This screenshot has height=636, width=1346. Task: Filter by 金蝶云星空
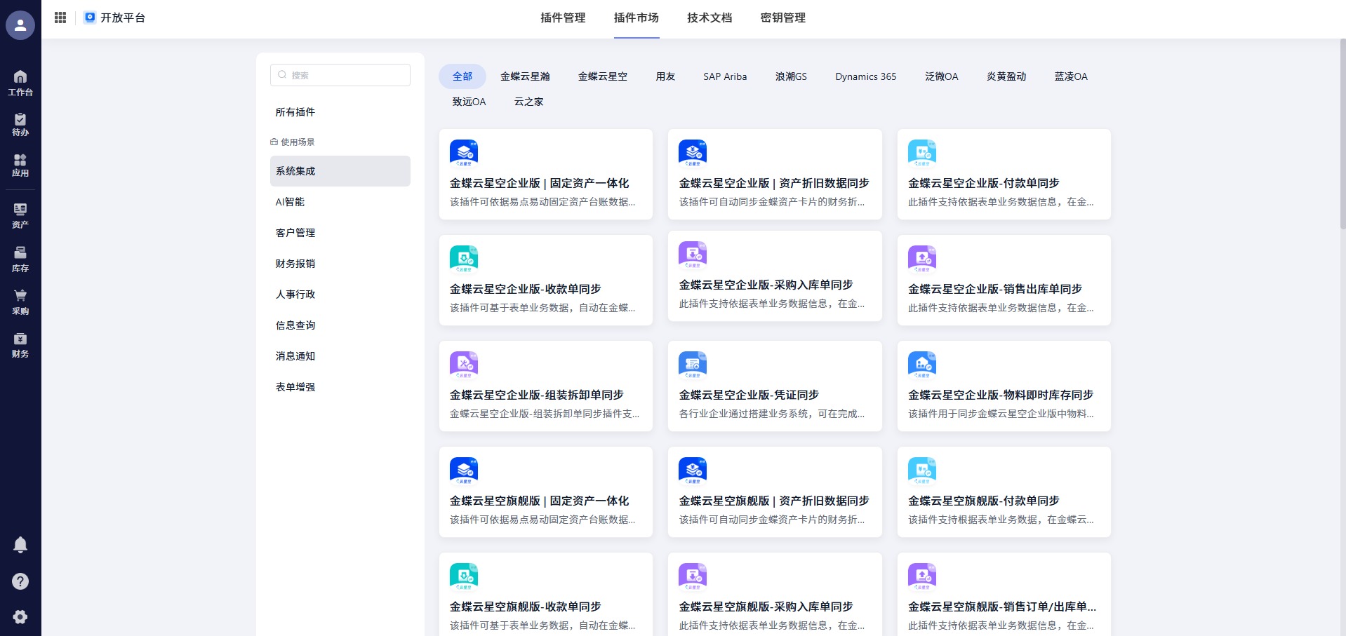coord(603,76)
